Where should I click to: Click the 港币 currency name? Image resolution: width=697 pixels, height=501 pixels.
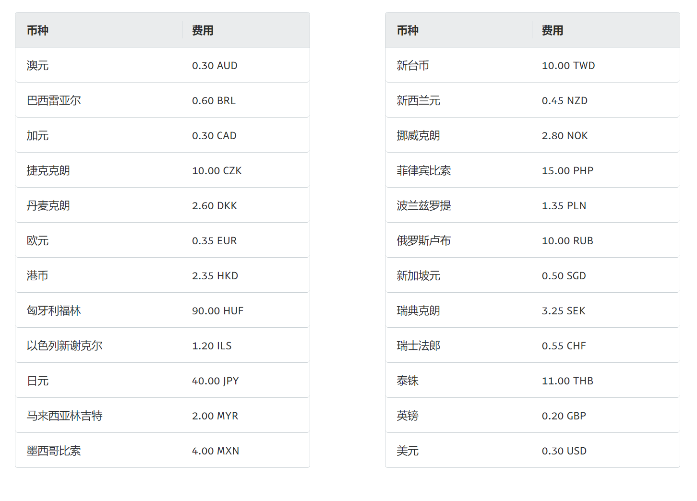(37, 275)
